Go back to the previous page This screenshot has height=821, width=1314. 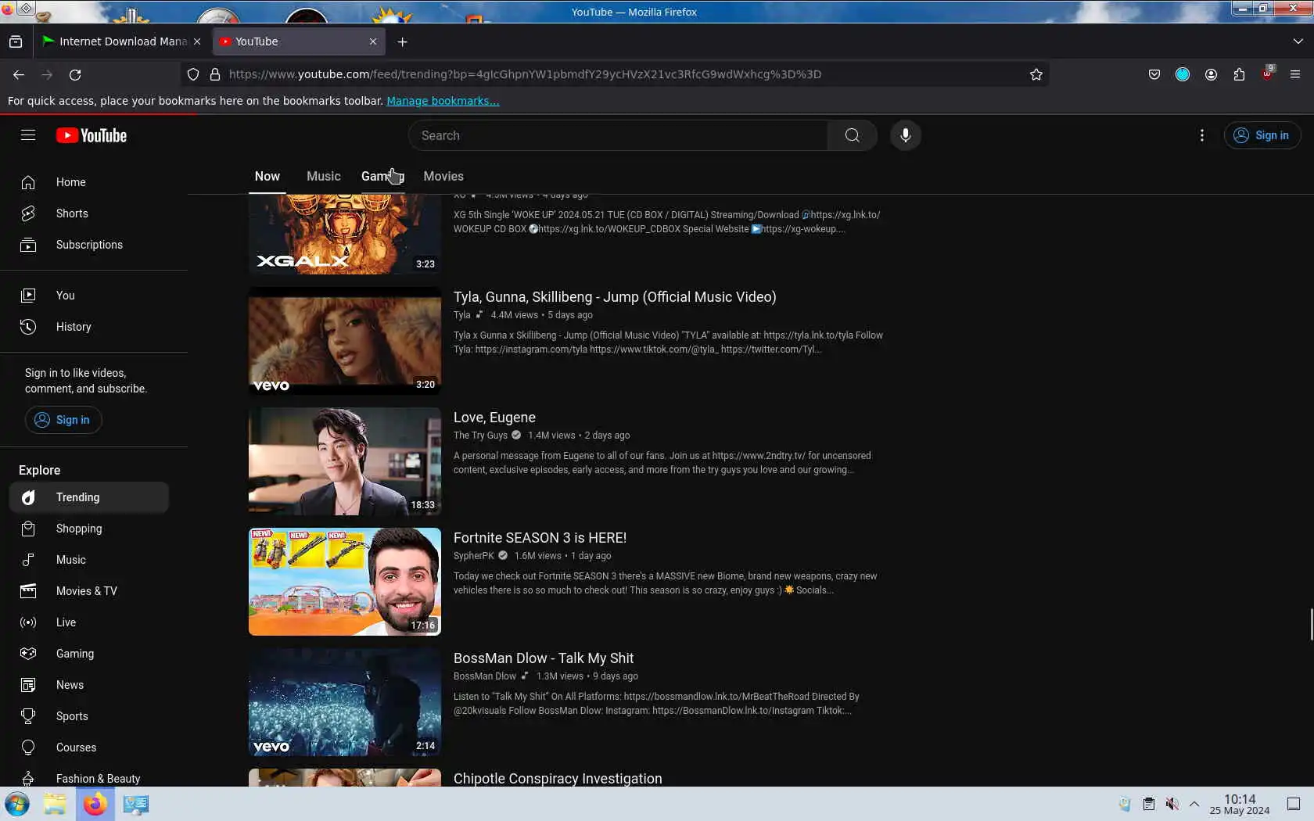pyautogui.click(x=19, y=74)
